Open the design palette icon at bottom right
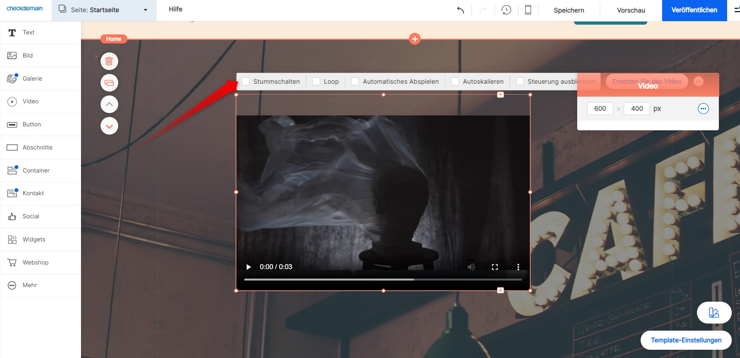This screenshot has height=358, width=740. click(x=714, y=312)
